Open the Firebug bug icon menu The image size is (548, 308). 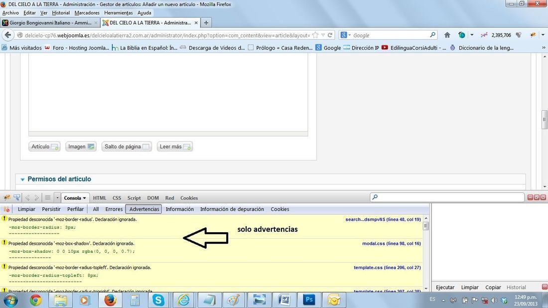click(x=6, y=198)
